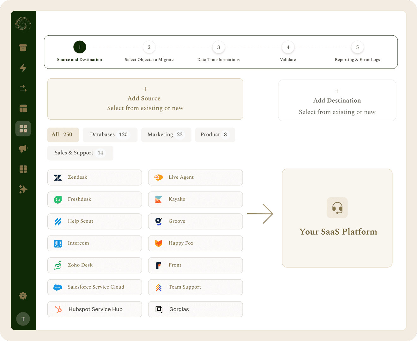Viewport: 417px width, 341px height.
Task: Click the Zendesk logo icon
Action: click(x=58, y=177)
